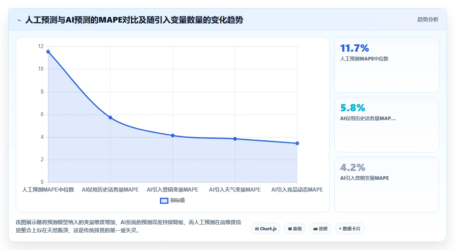Toggle the 指标值 legend color box
This screenshot has height=250, width=455.
164,200
